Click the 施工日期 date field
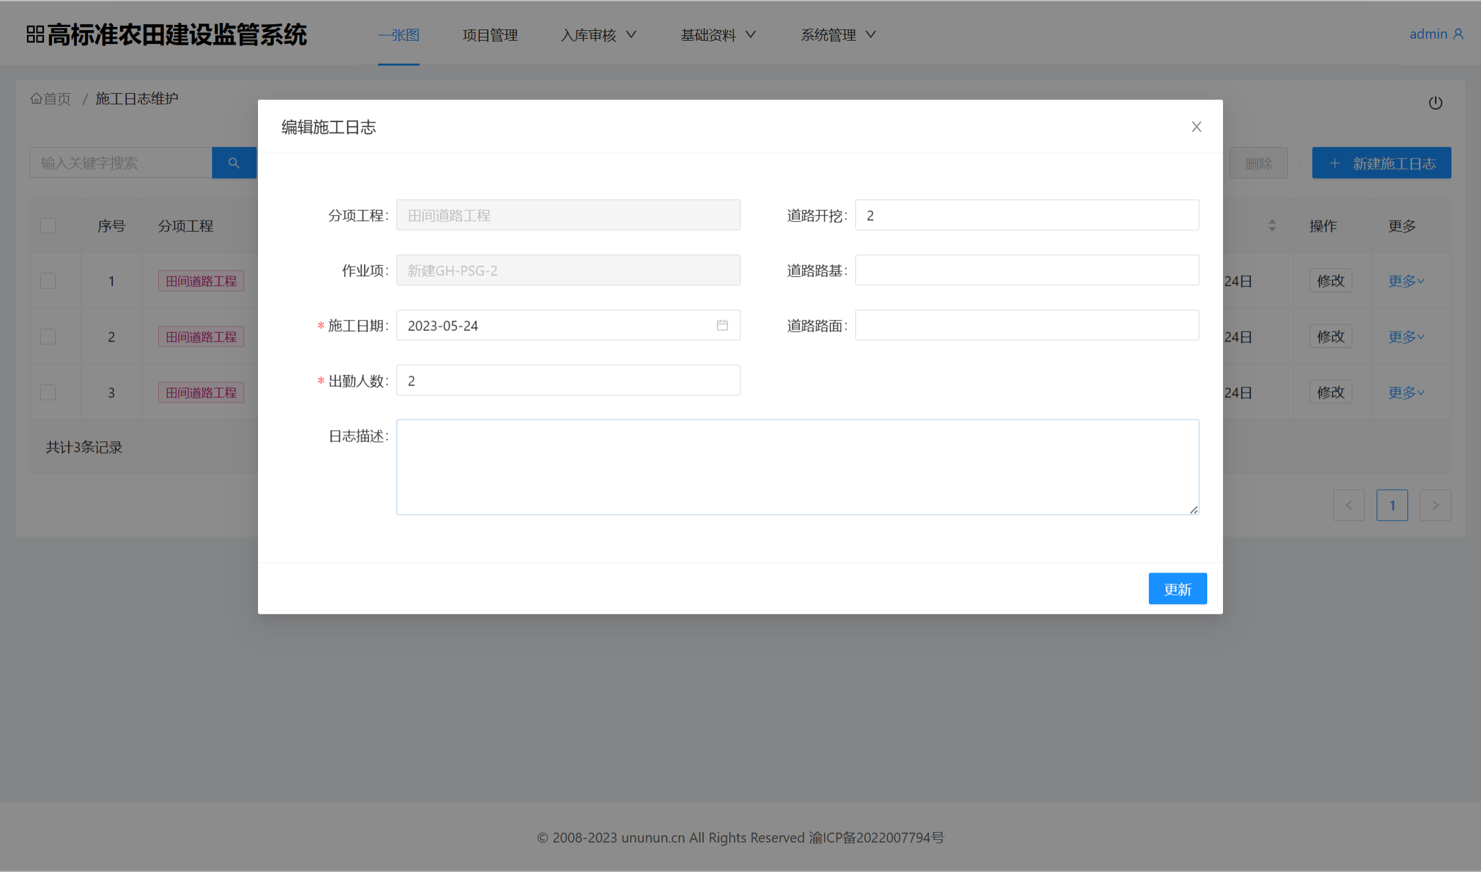 [568, 326]
